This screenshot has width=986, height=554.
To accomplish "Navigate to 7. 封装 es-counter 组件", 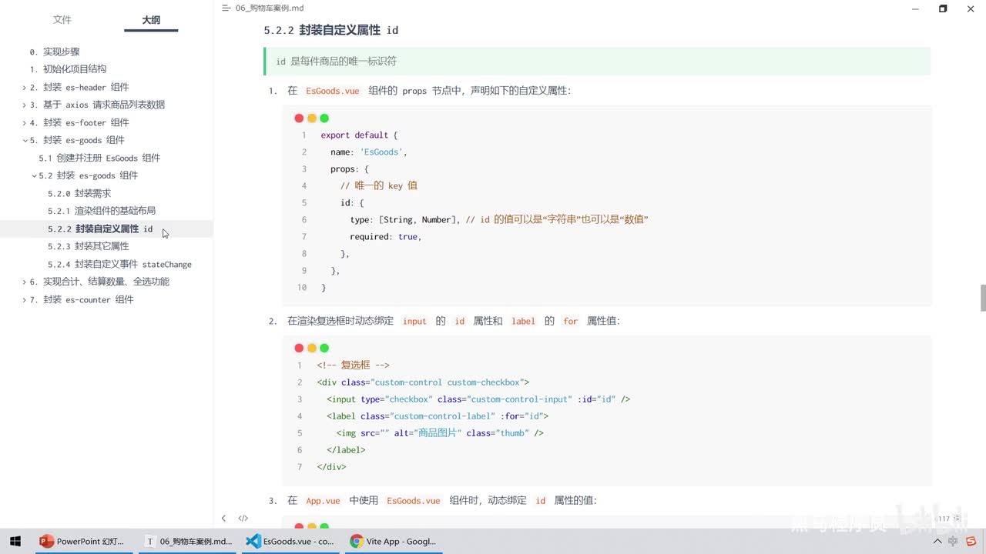I will point(82,299).
